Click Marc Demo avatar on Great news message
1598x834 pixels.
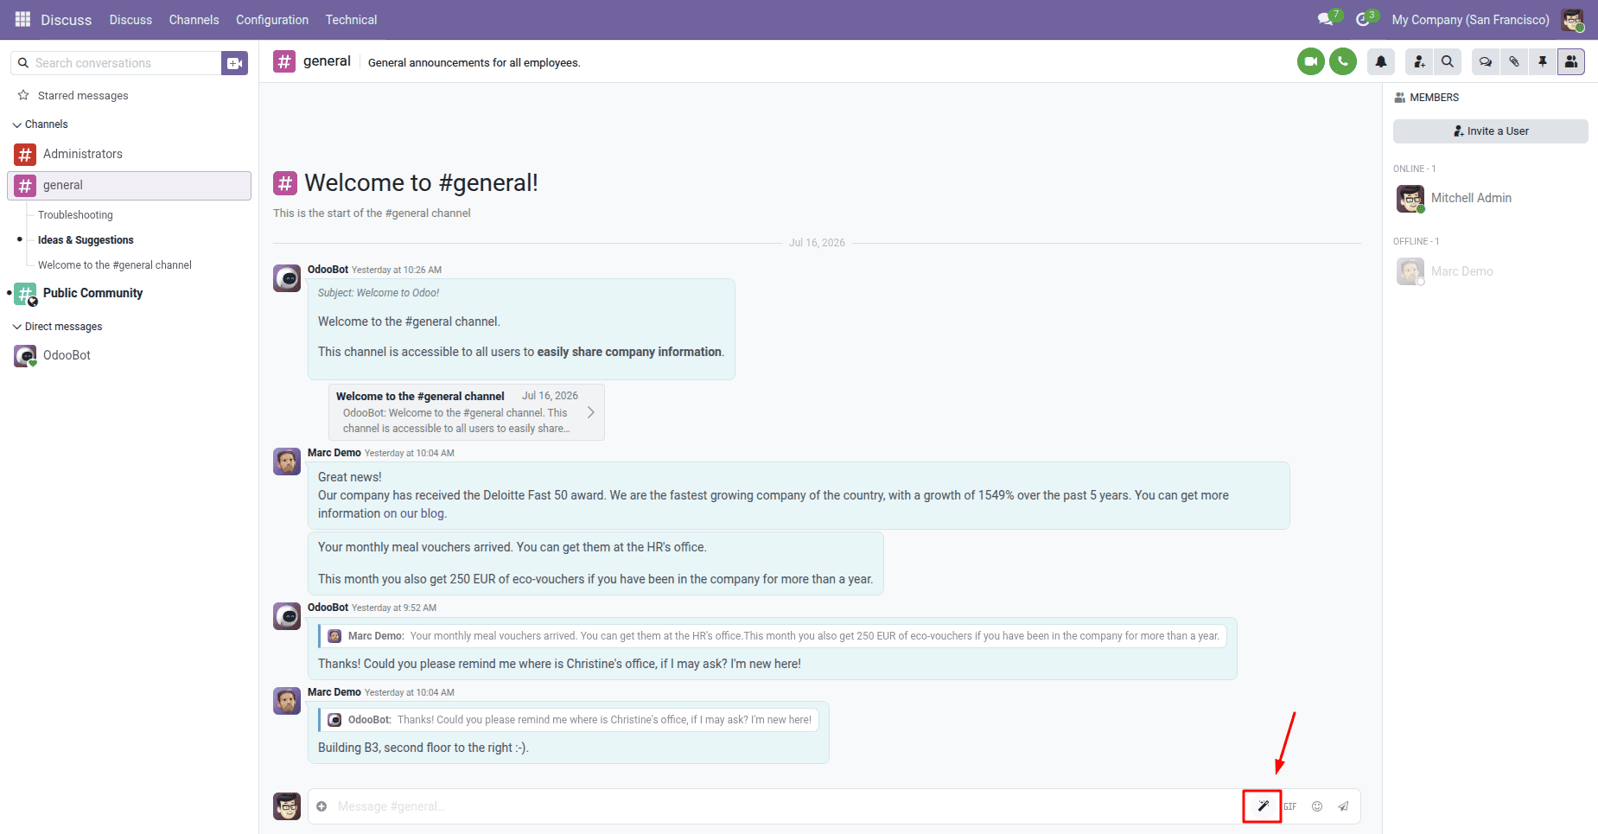coord(287,462)
